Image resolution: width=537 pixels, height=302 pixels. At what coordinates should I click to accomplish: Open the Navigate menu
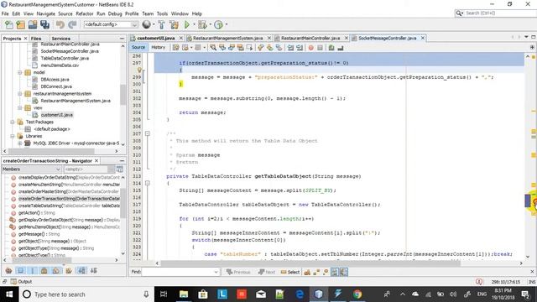click(x=46, y=13)
